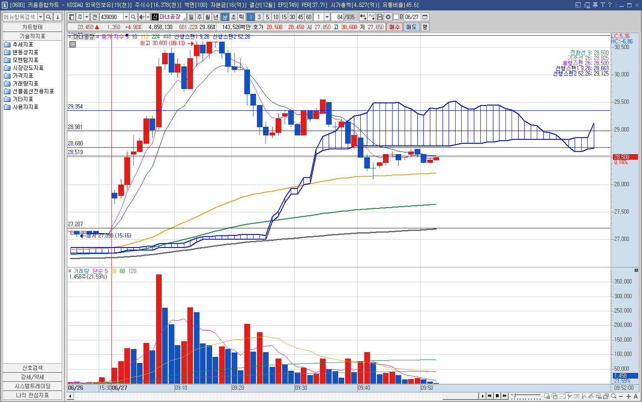Toggle the D checkbox beside the date field
The height and width of the screenshot is (402, 642).
(396, 17)
